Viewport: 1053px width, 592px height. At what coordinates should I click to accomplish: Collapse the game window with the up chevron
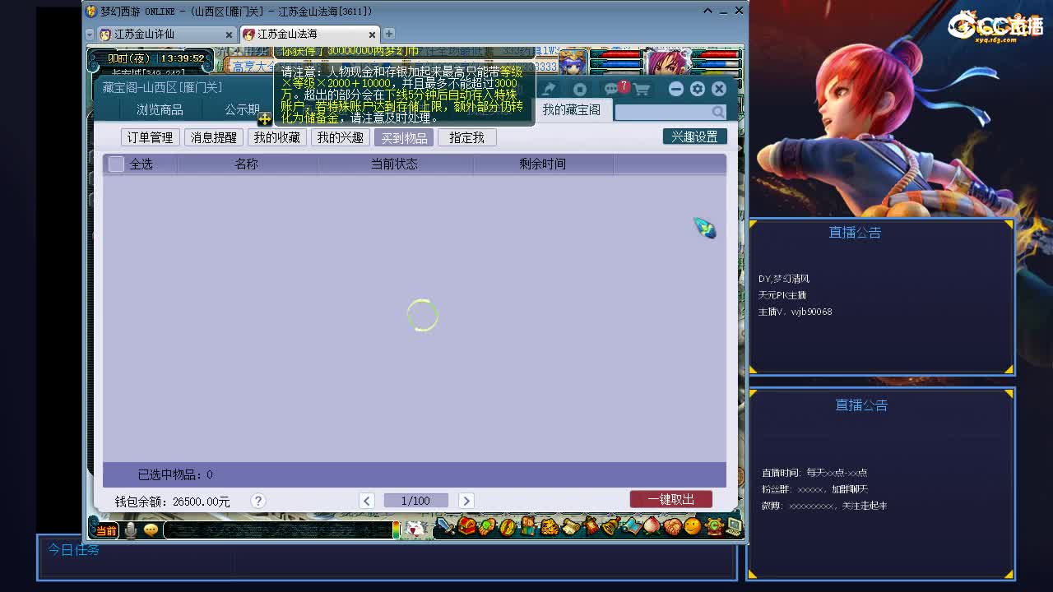[707, 11]
